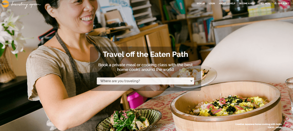The height and width of the screenshot is (131, 293).
Task: Select the fourth carousel slide dot
Action: 151,126
